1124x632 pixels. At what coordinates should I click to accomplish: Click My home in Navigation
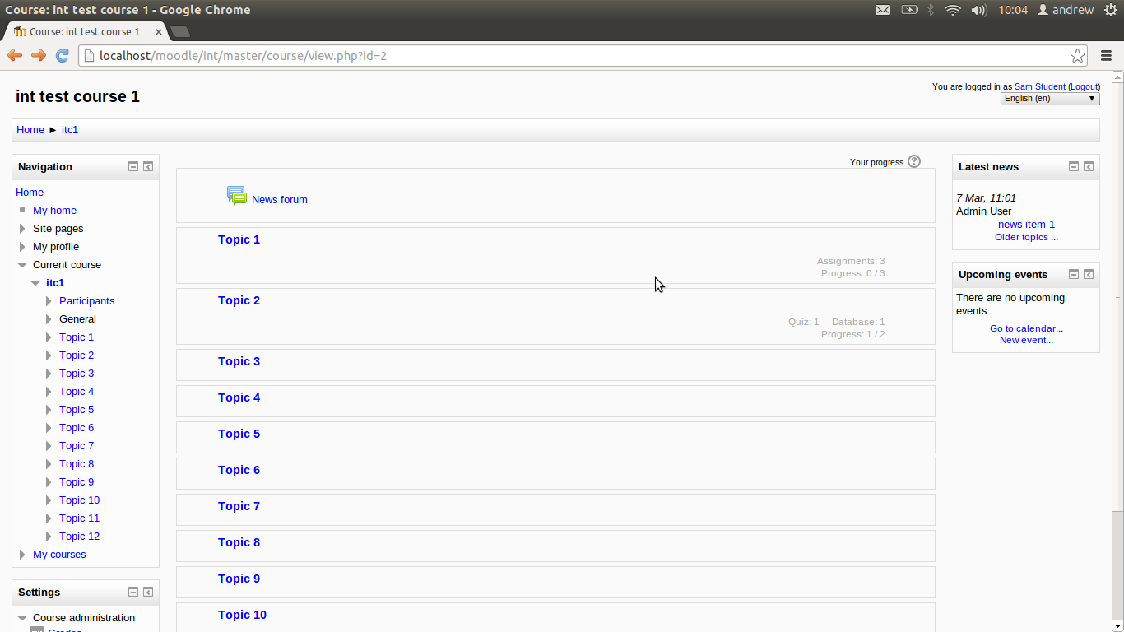tap(54, 211)
